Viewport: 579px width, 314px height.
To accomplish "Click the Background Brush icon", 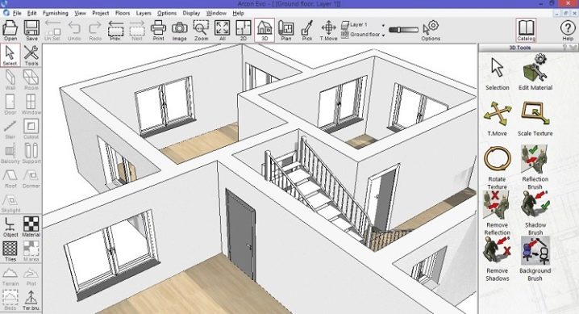I will tap(535, 251).
